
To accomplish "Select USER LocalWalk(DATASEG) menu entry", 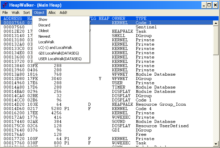I will (61, 59).
